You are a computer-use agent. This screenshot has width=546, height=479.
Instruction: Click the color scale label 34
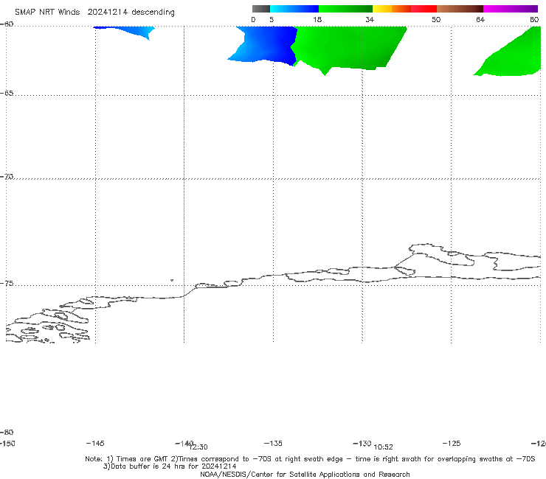point(370,19)
